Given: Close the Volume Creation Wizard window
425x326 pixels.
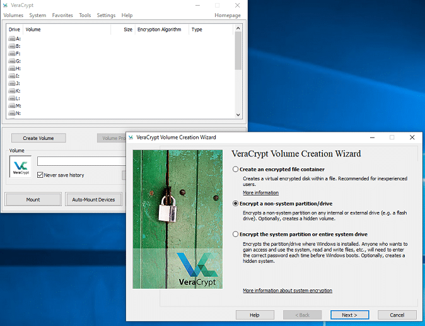Looking at the screenshot, I should pyautogui.click(x=412, y=137).
